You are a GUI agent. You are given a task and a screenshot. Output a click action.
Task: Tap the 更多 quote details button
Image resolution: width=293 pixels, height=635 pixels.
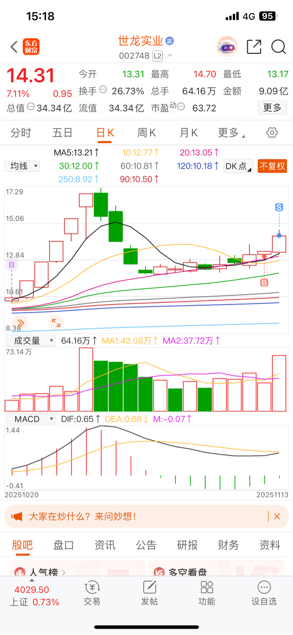tap(272, 108)
